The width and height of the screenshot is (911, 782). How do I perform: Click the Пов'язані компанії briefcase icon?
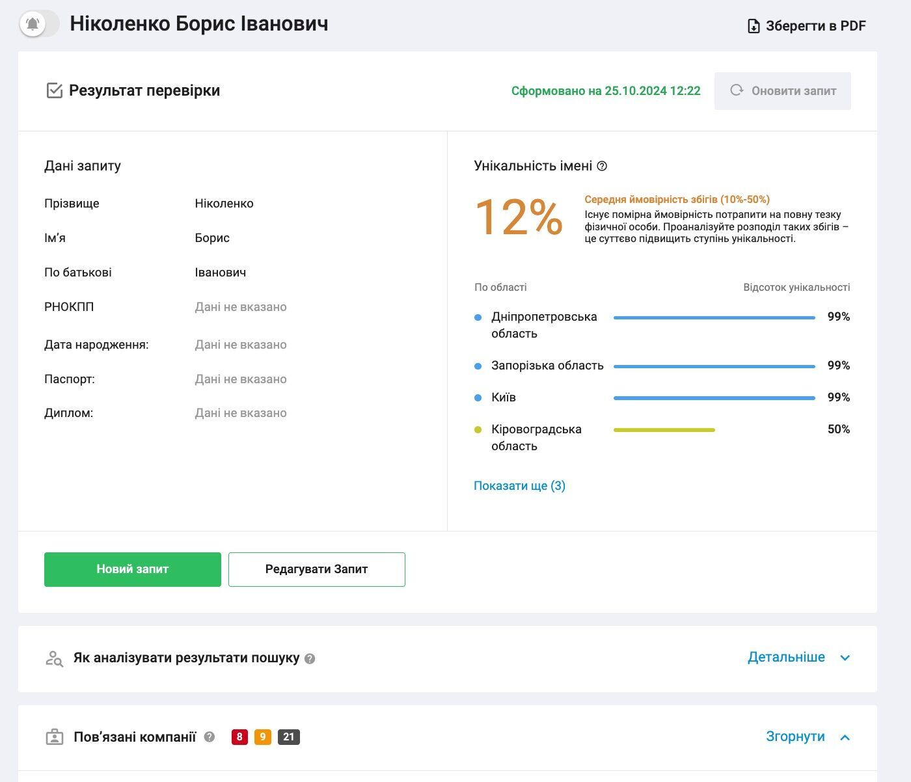click(55, 737)
